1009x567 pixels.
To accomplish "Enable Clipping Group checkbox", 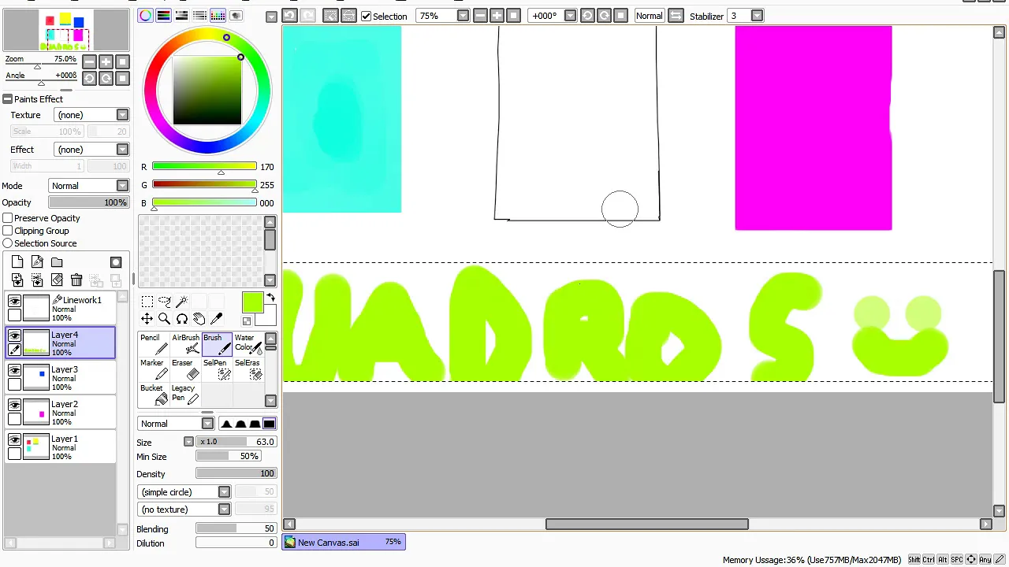I will point(8,231).
